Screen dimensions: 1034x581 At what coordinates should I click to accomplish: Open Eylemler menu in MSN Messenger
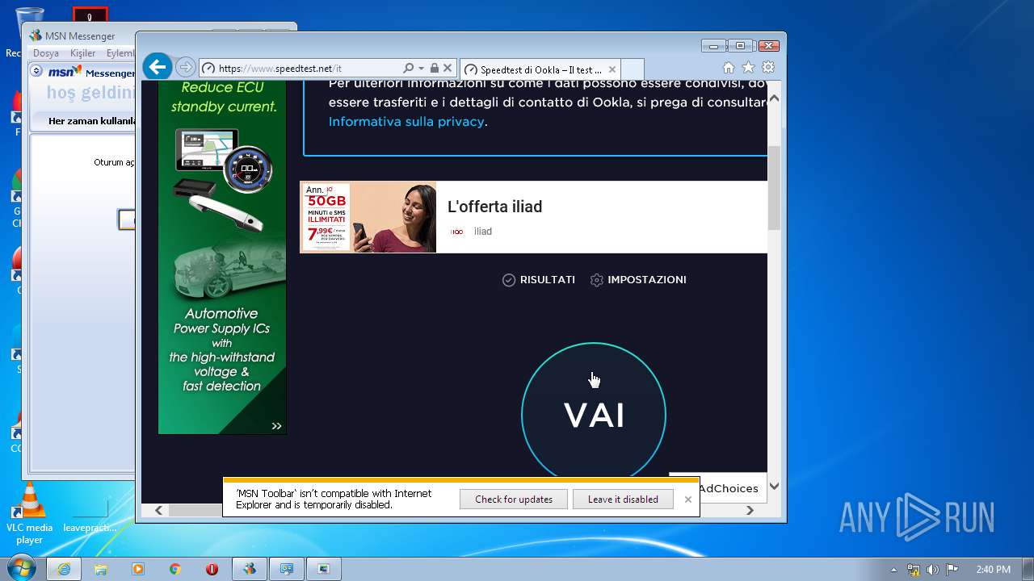(x=120, y=53)
